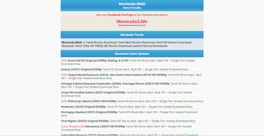Screen dimensions: 264x136
Task: Open Drohi (2010) Original DVDRip entry
Action: 98,61
